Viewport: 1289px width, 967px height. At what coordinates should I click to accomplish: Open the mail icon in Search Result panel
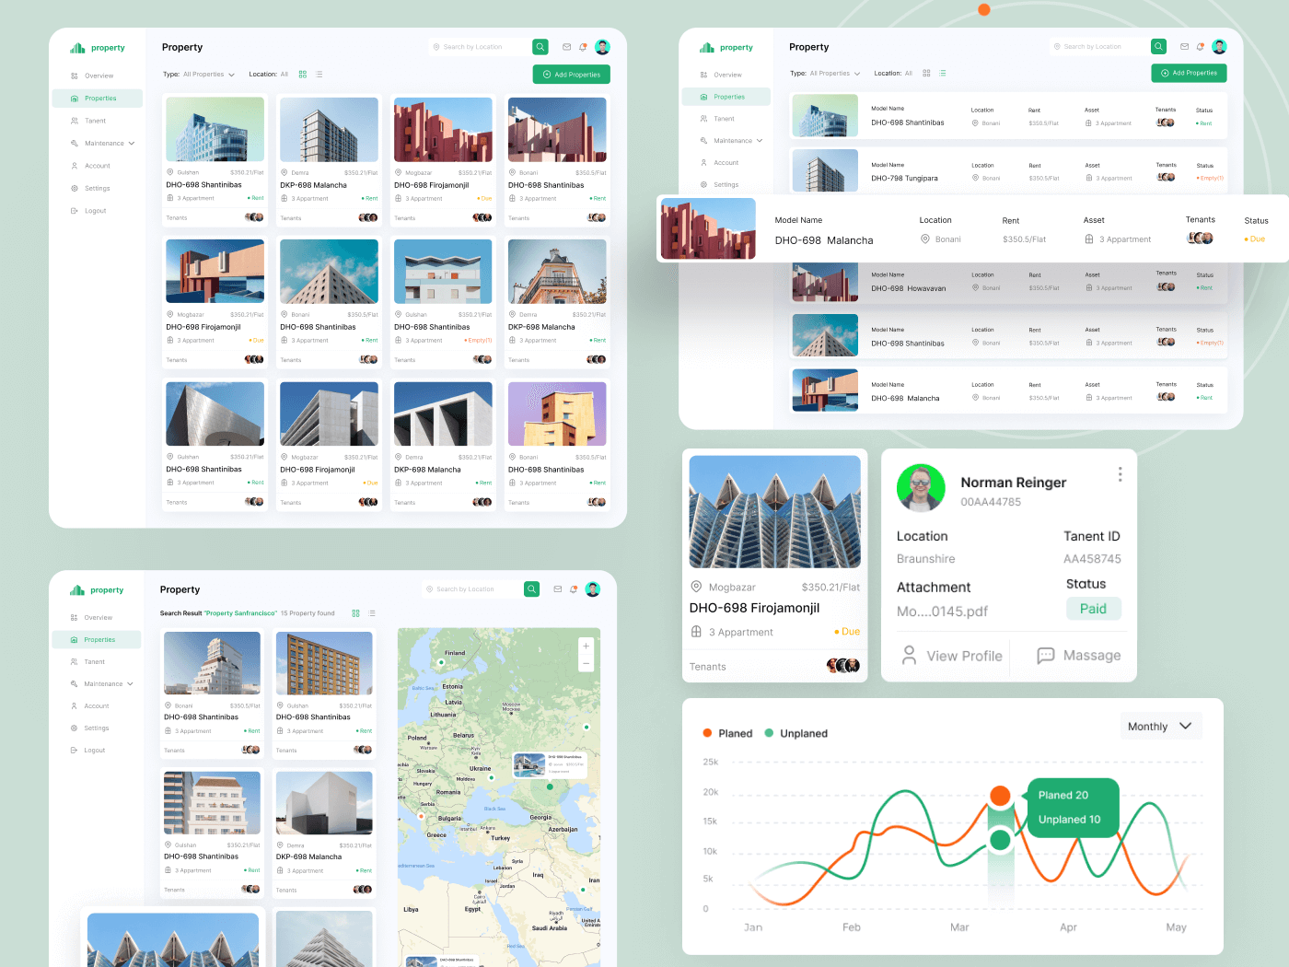pos(557,589)
